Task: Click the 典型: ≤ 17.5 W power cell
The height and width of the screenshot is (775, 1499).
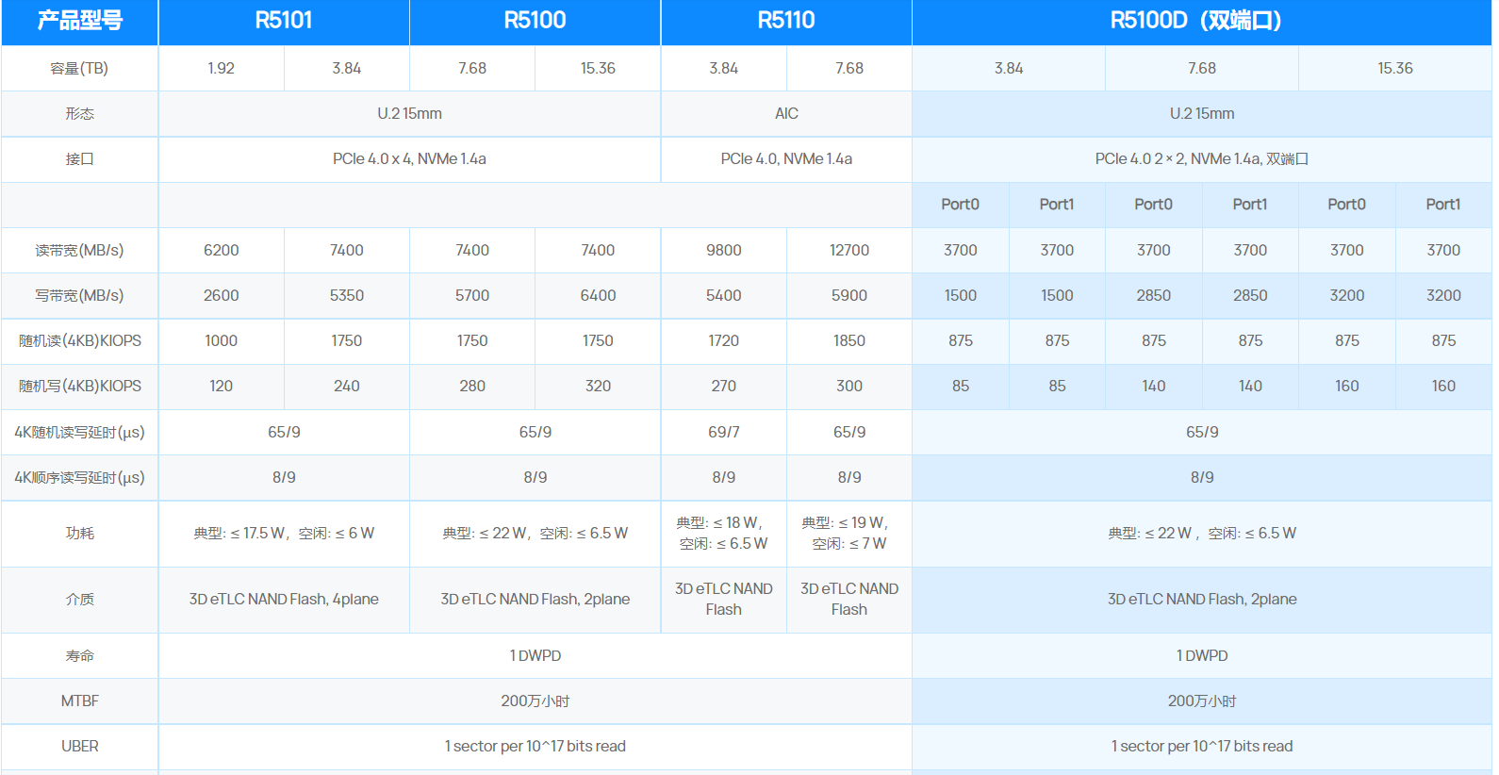Action: [284, 533]
